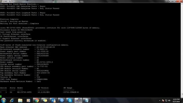Click 'Waiting for Stack Master Election...' line
Image resolution: width=183 pixels, height=103 pixels.
(19, 4)
